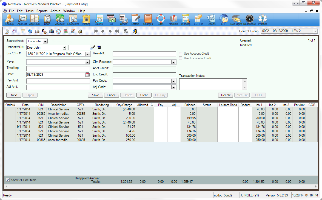This screenshot has width=322, height=200.
Task: Open the Encounter toolbar icon
Action: click(73, 20)
